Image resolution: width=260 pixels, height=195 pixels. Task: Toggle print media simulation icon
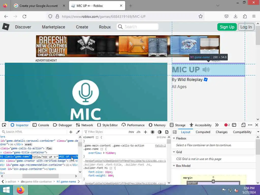[167, 132]
